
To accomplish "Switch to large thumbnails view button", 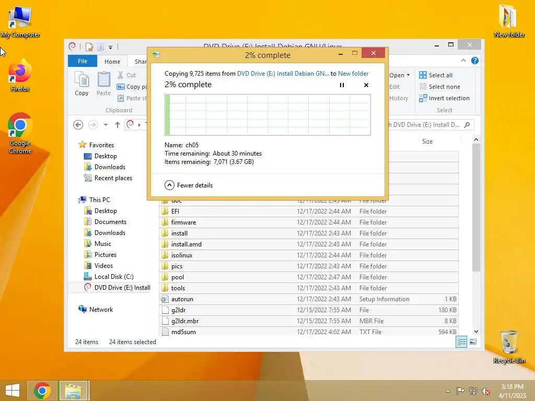I will (473, 342).
